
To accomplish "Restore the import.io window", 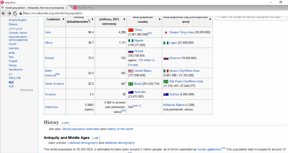I will 281,2.
